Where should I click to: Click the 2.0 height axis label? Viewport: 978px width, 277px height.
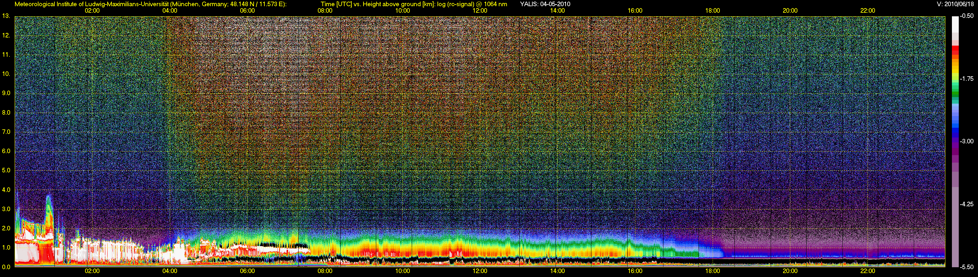click(6, 228)
